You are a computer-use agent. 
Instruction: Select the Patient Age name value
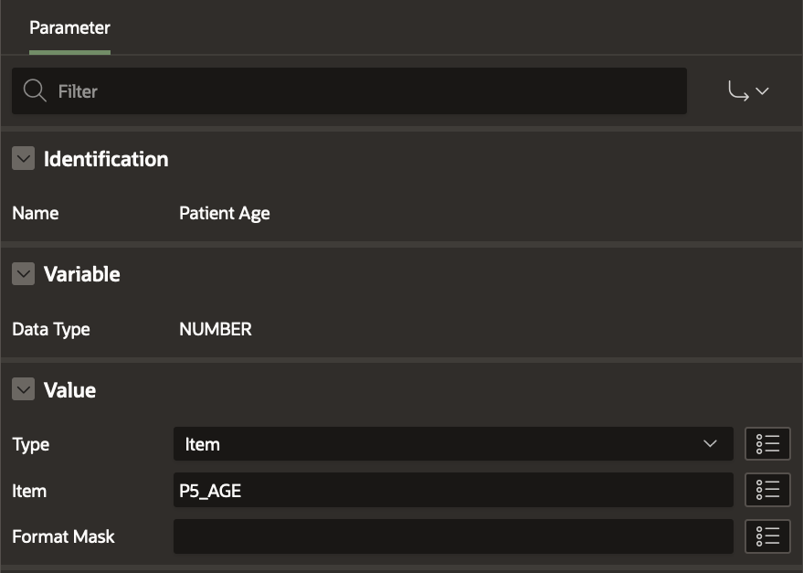pos(225,214)
